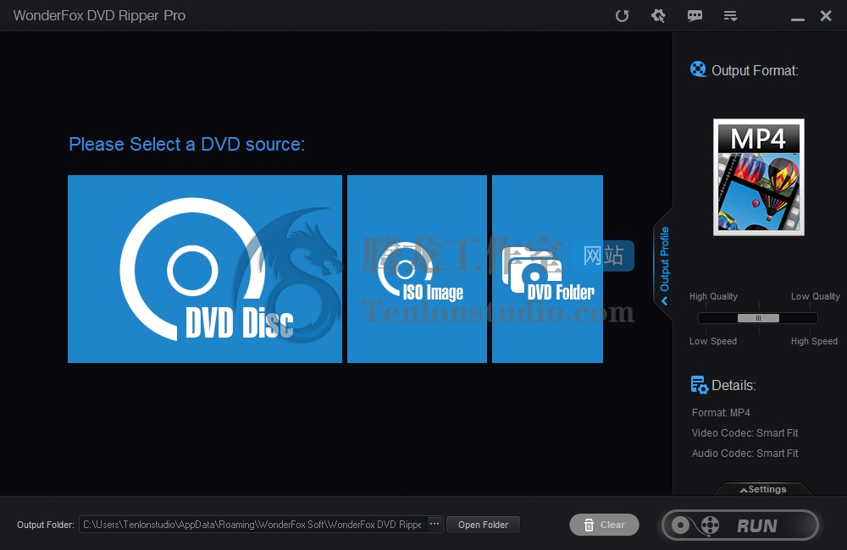847x550 pixels.
Task: Click the 'High Quality' slider label
Action: click(713, 296)
